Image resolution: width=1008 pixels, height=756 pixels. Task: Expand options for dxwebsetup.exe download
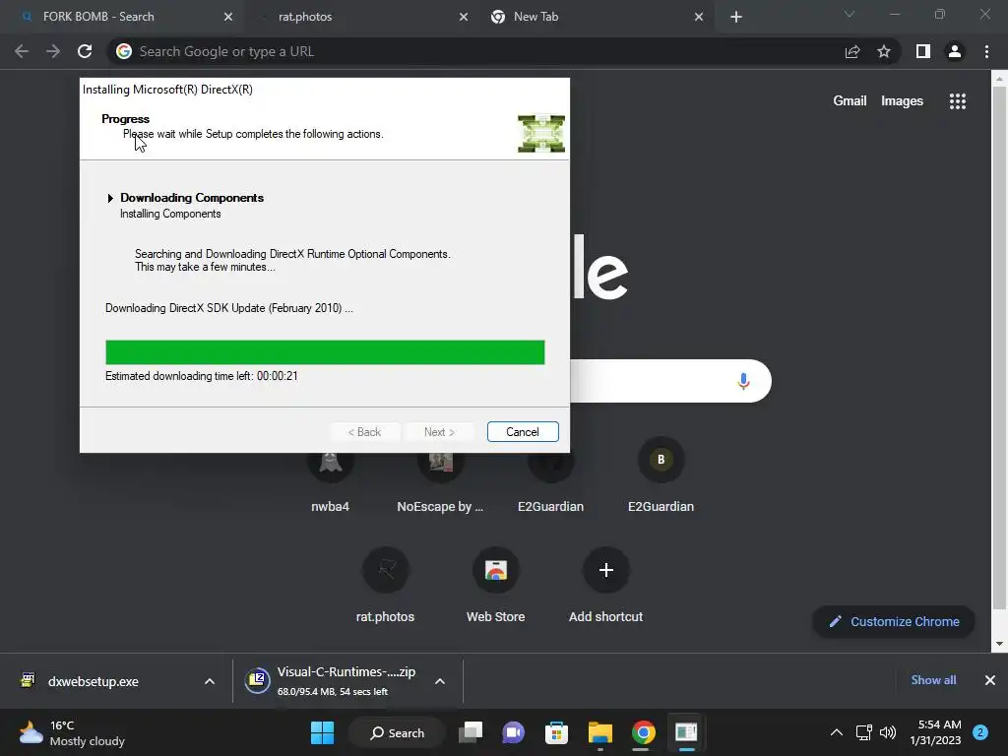point(210,681)
